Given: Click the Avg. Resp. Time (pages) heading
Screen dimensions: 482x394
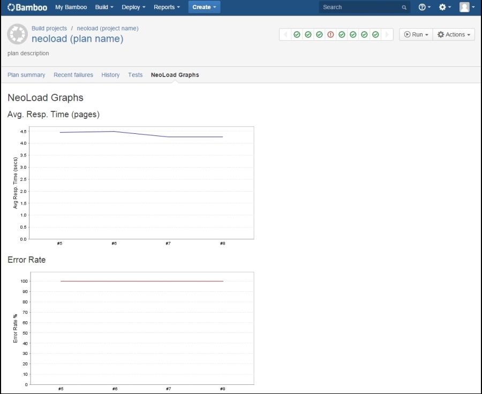Looking at the screenshot, I should pos(54,115).
